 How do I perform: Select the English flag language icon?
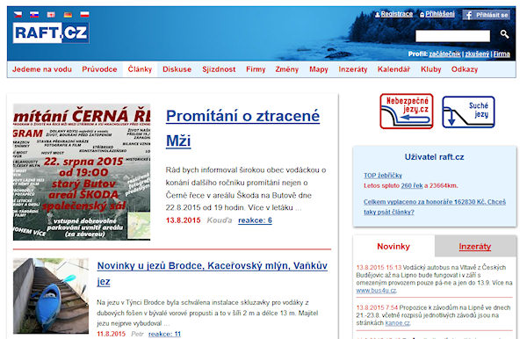coord(51,14)
